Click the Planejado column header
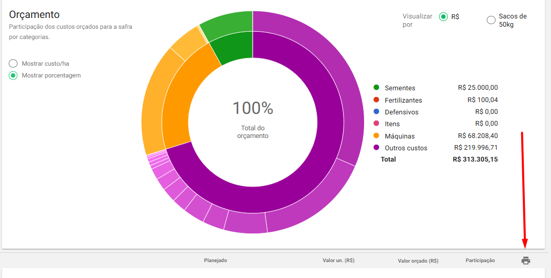 [215, 261]
